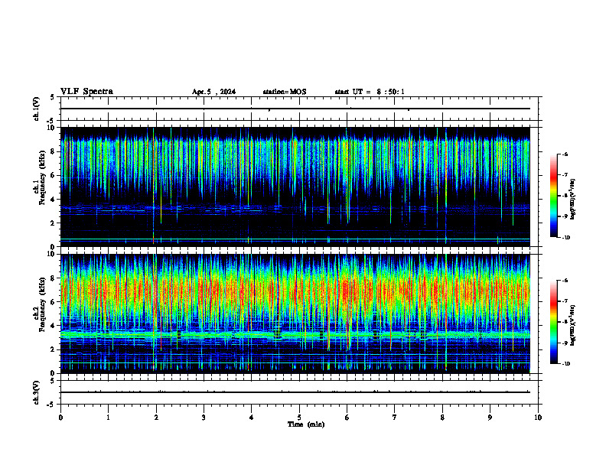Click time axis tick label '0'
Viewport: 606px width, 468px height.
[x=60, y=418]
